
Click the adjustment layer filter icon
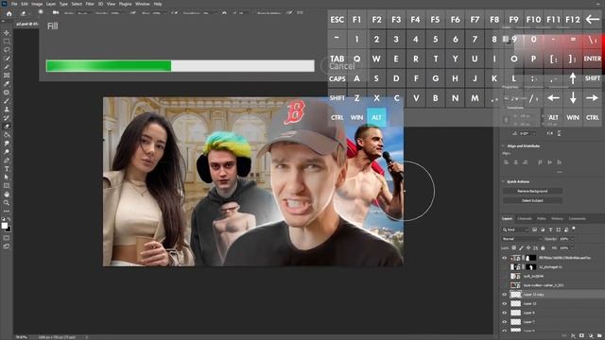543,229
